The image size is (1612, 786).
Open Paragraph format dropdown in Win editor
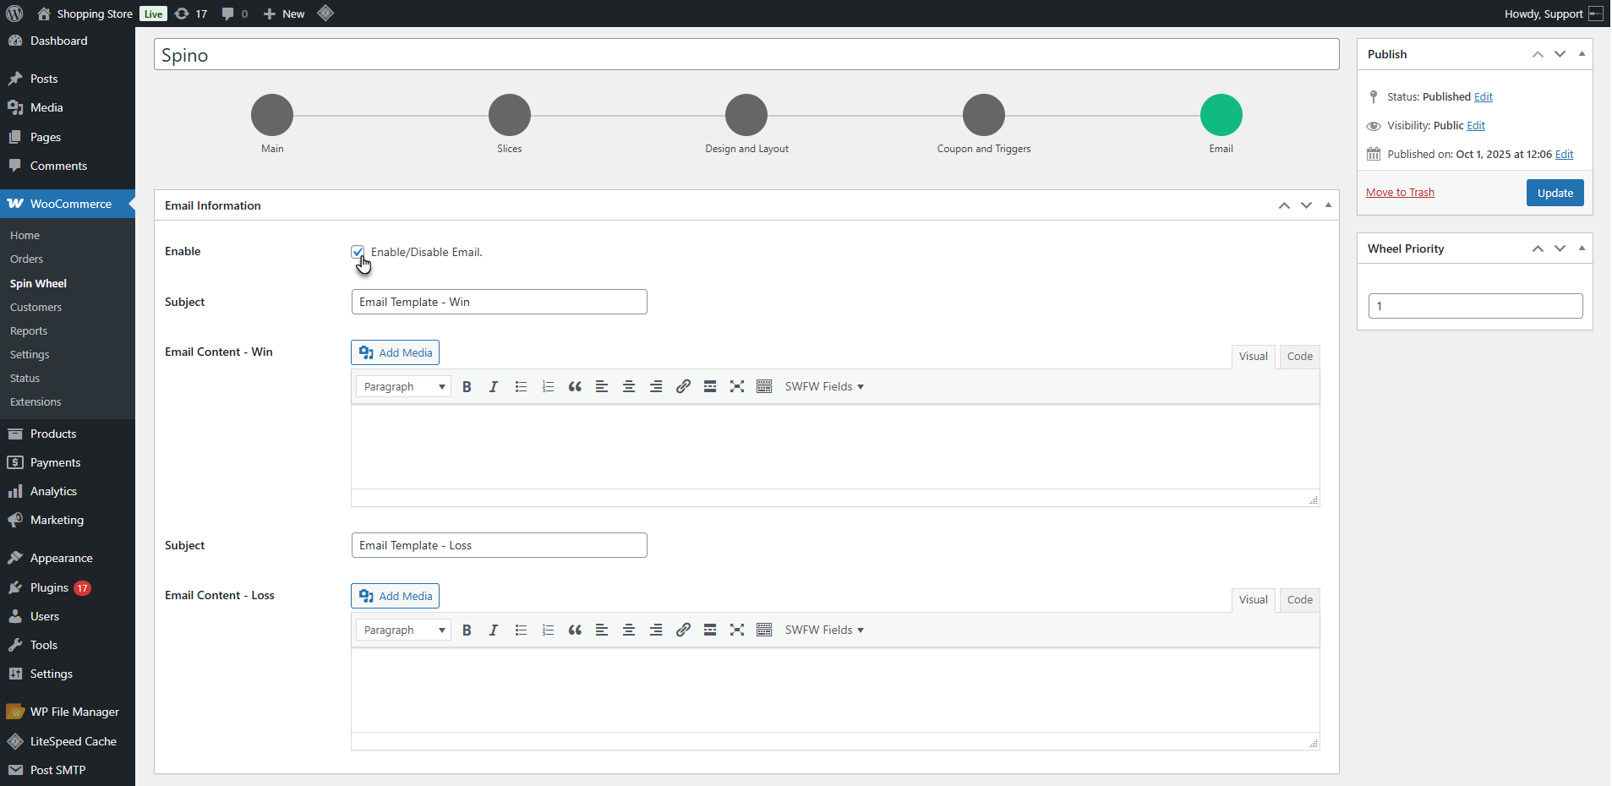(x=403, y=387)
